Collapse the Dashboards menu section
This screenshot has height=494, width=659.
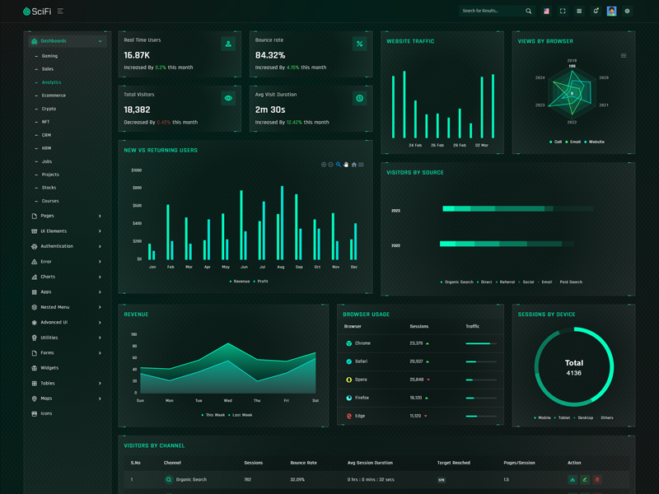coord(67,41)
